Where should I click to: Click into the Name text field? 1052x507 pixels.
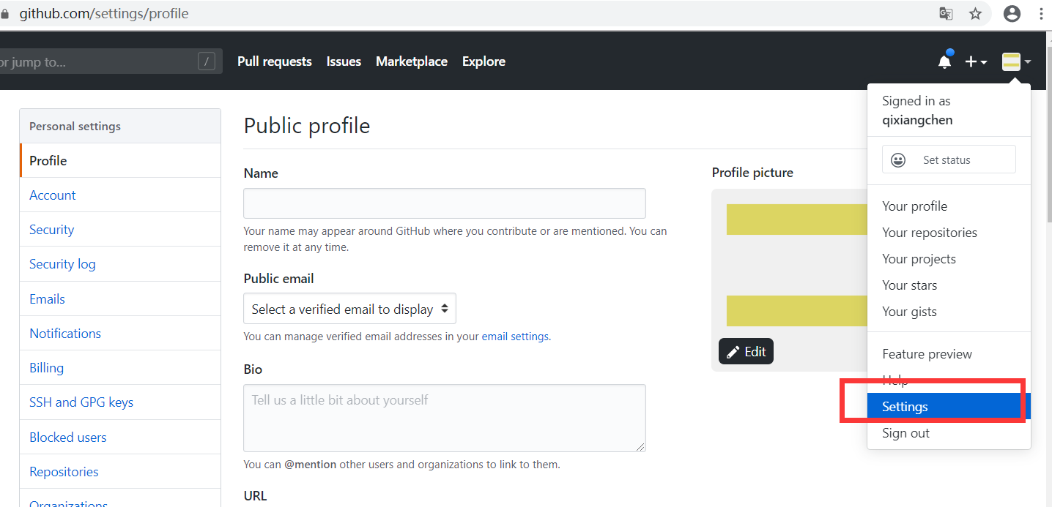tap(445, 203)
